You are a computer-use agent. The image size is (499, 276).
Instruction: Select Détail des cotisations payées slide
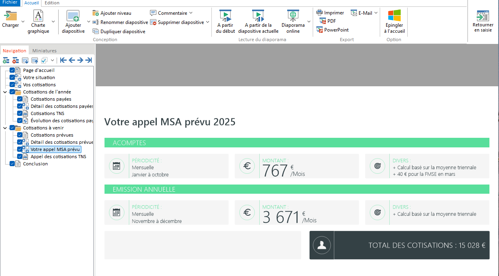pos(62,106)
